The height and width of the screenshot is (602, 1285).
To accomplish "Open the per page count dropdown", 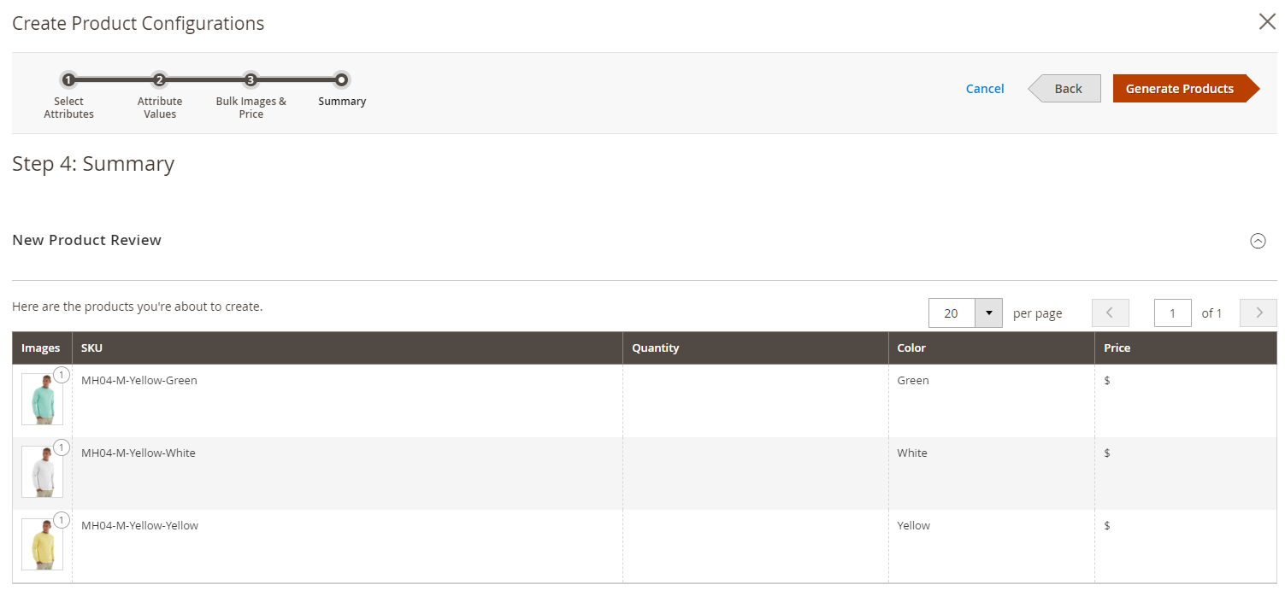I will [989, 313].
